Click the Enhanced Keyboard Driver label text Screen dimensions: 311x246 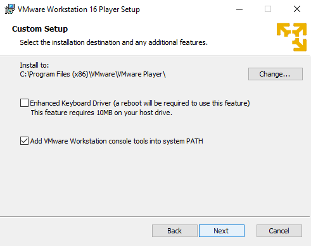point(140,103)
